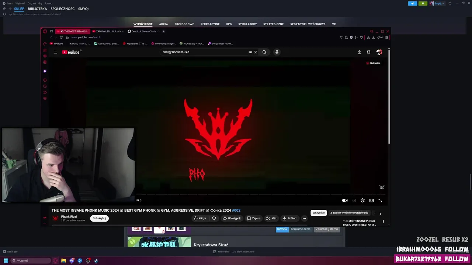Open the YouTube account avatar menu
Viewport: 472px width, 265px height.
click(379, 52)
